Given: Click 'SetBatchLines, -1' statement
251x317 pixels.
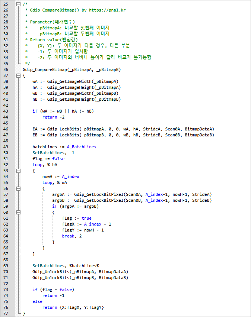Looking at the screenshot, I should 54,153.
